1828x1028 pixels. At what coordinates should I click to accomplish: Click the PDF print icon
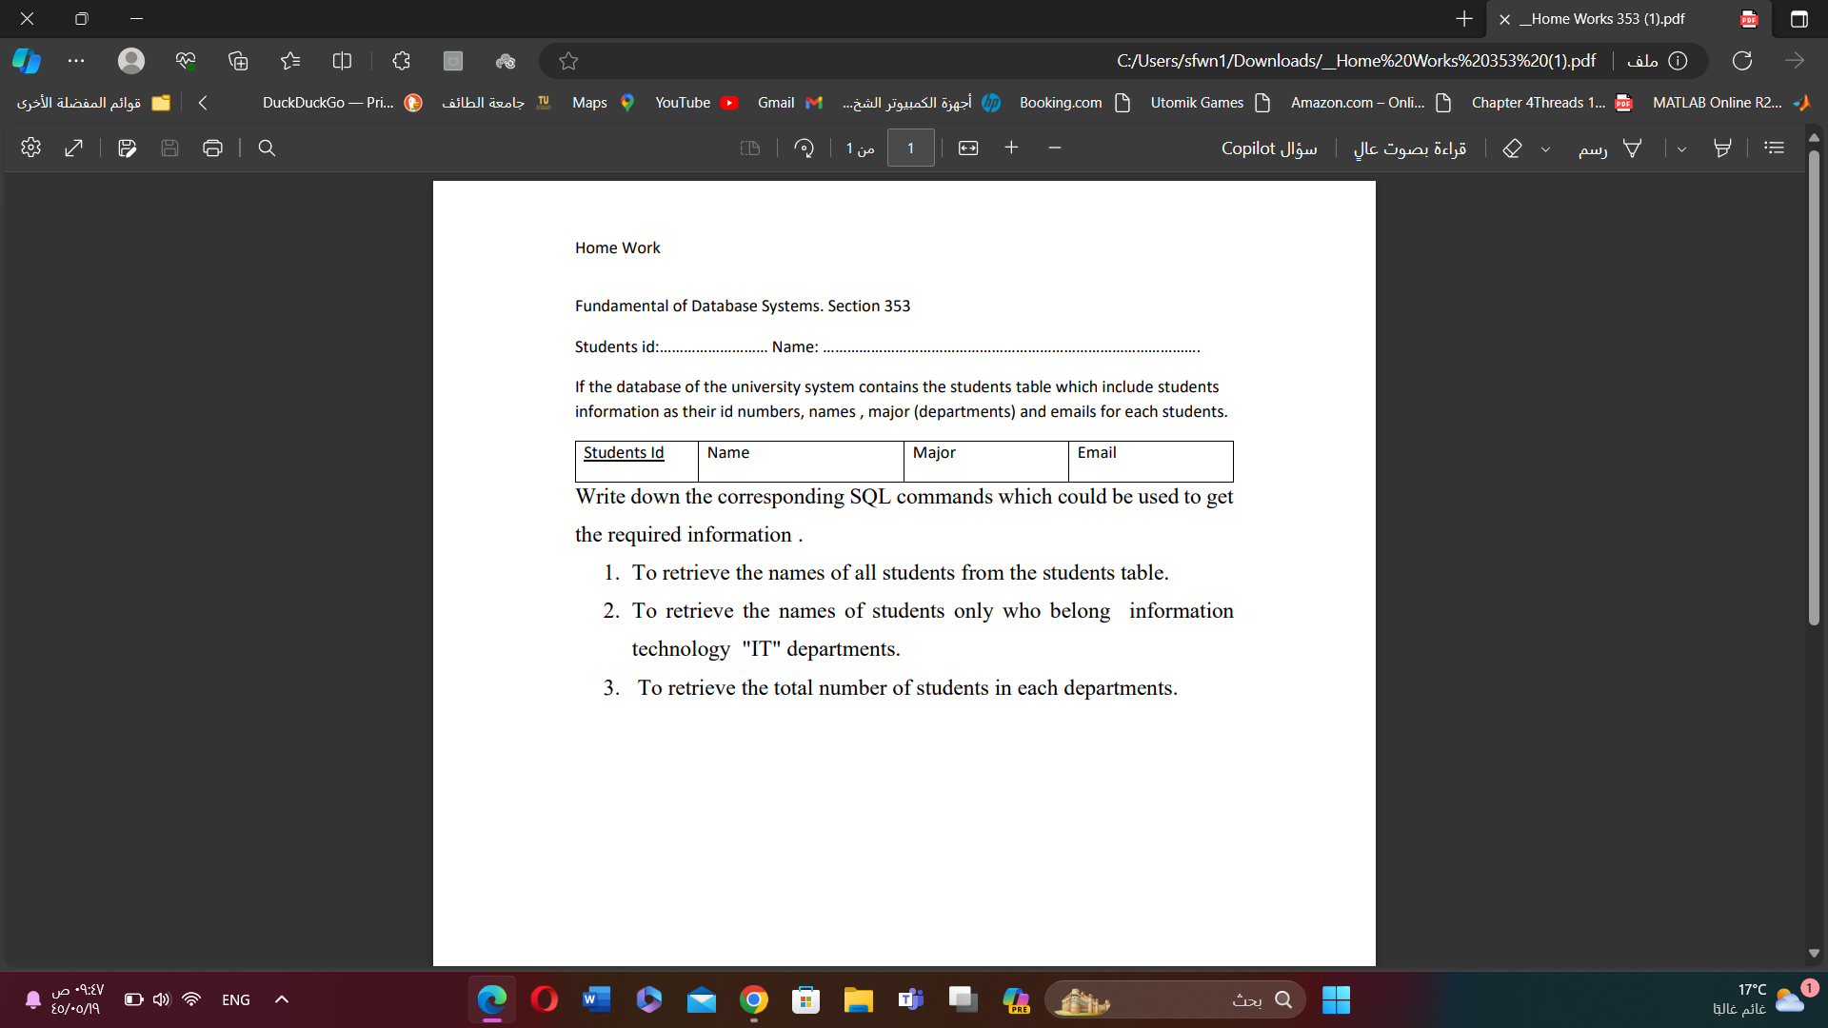click(x=212, y=148)
